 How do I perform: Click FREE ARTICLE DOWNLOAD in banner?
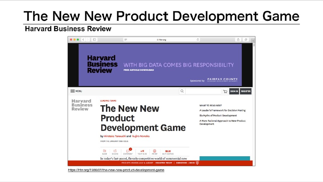(139, 70)
